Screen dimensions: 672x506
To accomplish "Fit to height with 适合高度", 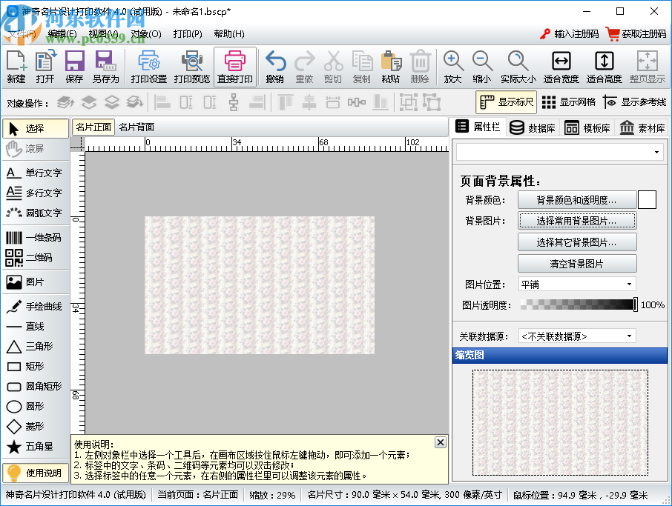I will (x=604, y=67).
